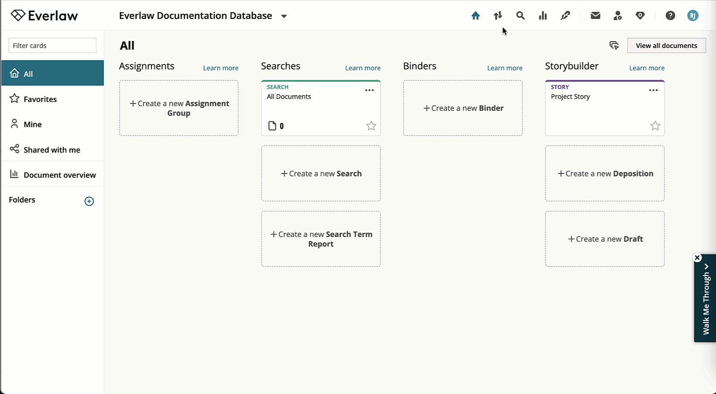
Task: Expand the Walk Me Through side tab
Action: coord(706,298)
